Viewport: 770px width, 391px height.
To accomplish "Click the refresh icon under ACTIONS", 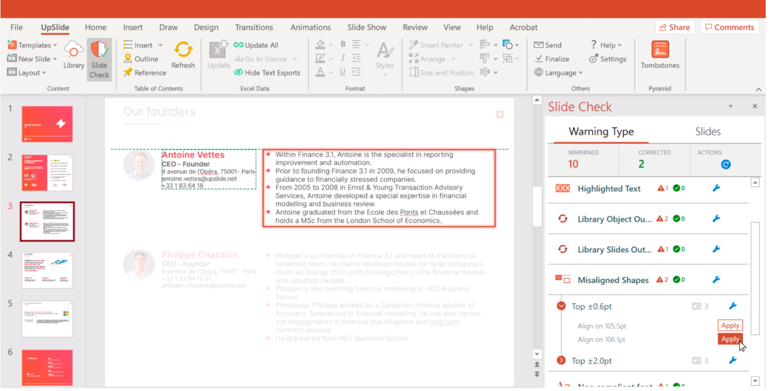I will [726, 164].
